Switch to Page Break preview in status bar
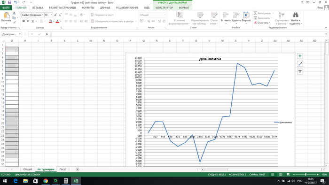 (x=288, y=175)
